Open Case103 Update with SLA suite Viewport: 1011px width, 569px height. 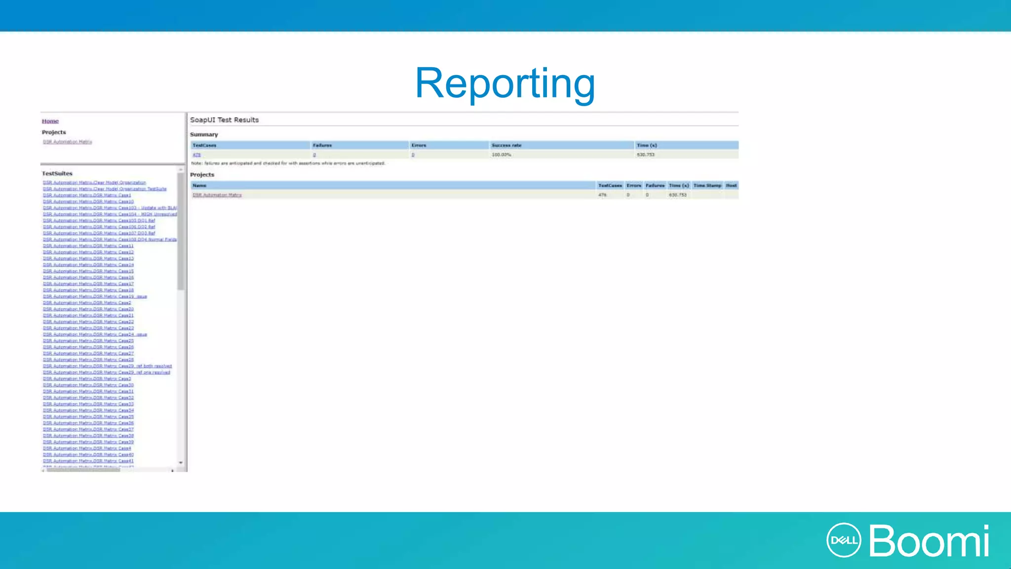click(110, 208)
